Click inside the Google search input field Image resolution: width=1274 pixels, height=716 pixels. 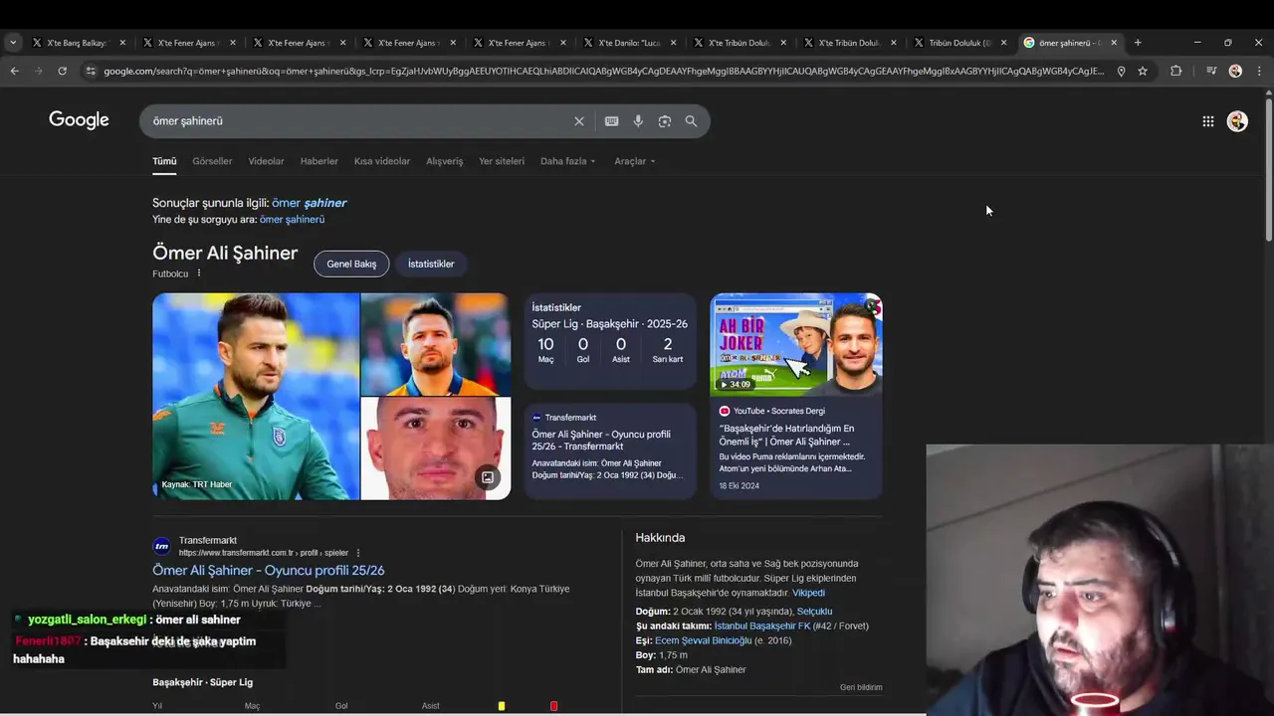pyautogui.click(x=358, y=121)
